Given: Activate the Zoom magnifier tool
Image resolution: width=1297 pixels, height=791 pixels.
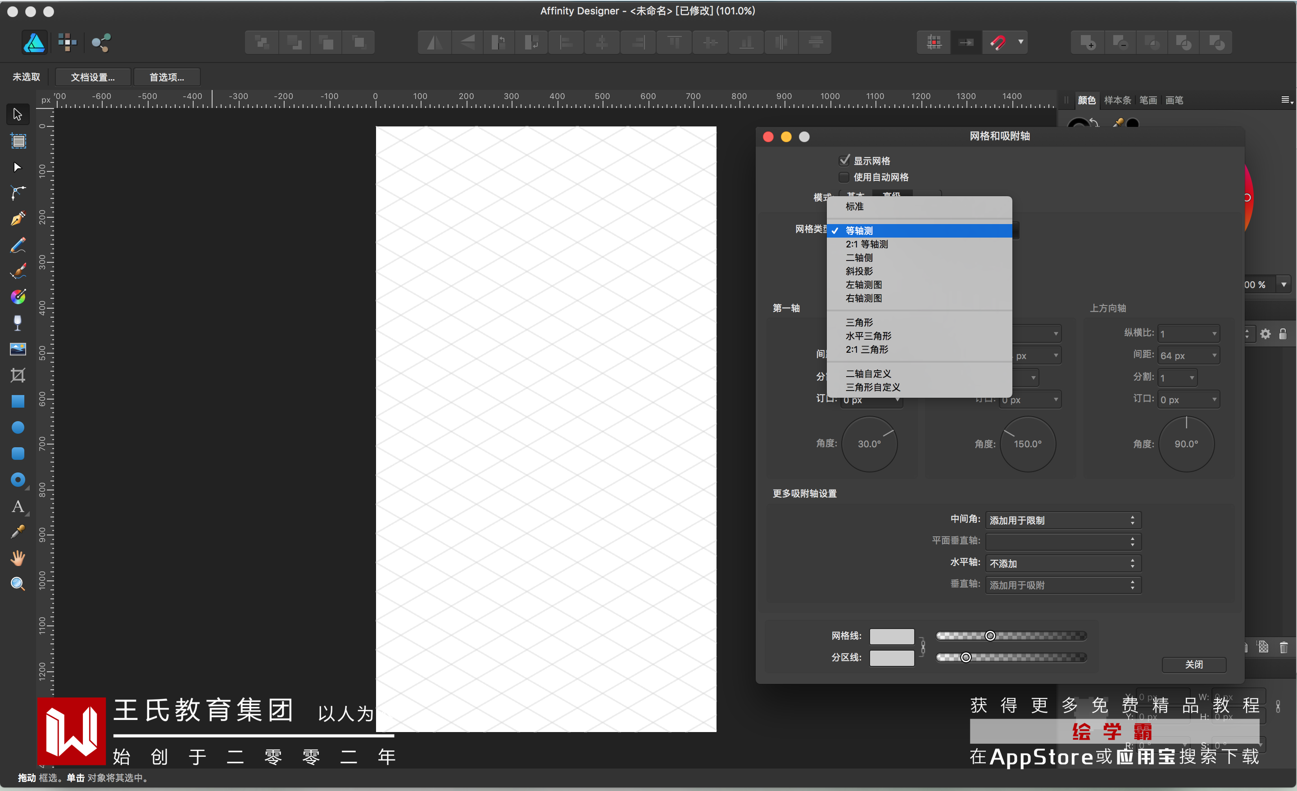Looking at the screenshot, I should click(18, 584).
